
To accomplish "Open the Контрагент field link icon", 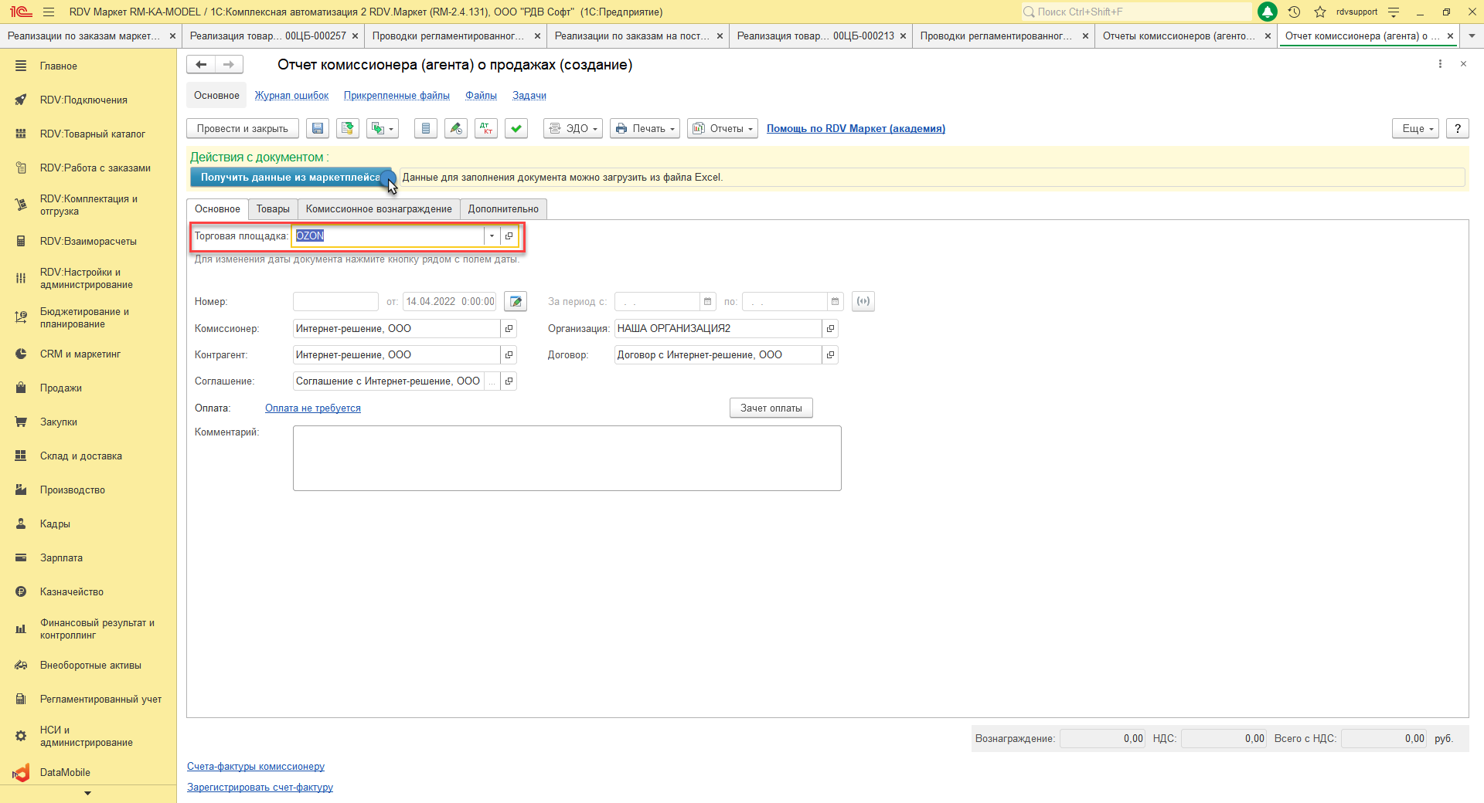I will (509, 355).
